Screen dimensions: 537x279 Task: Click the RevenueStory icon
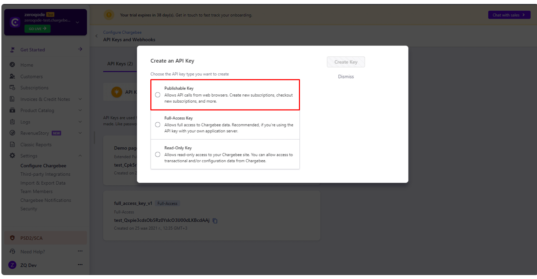tap(13, 133)
